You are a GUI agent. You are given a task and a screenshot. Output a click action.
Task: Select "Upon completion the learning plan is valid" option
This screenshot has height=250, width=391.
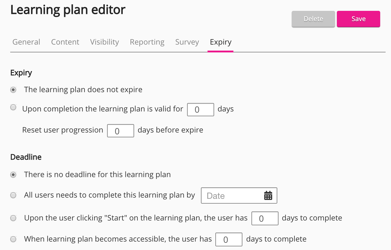click(x=13, y=108)
